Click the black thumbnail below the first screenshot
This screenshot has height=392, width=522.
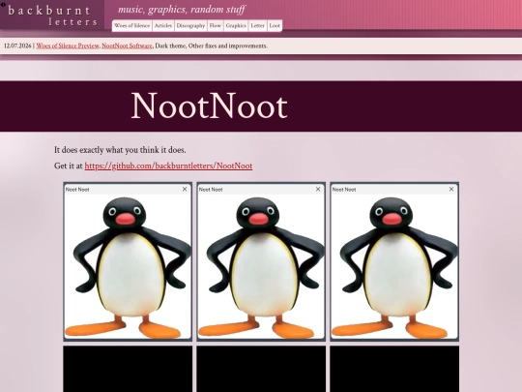[x=128, y=369]
